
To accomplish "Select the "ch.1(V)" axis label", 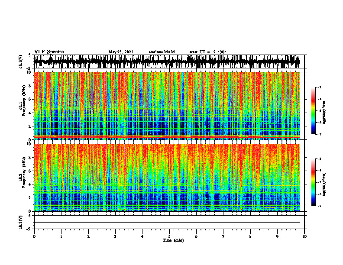I will [x=21, y=61].
